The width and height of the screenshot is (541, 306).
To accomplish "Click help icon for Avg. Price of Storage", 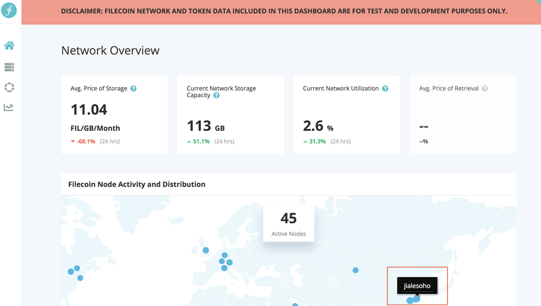I will click(133, 88).
